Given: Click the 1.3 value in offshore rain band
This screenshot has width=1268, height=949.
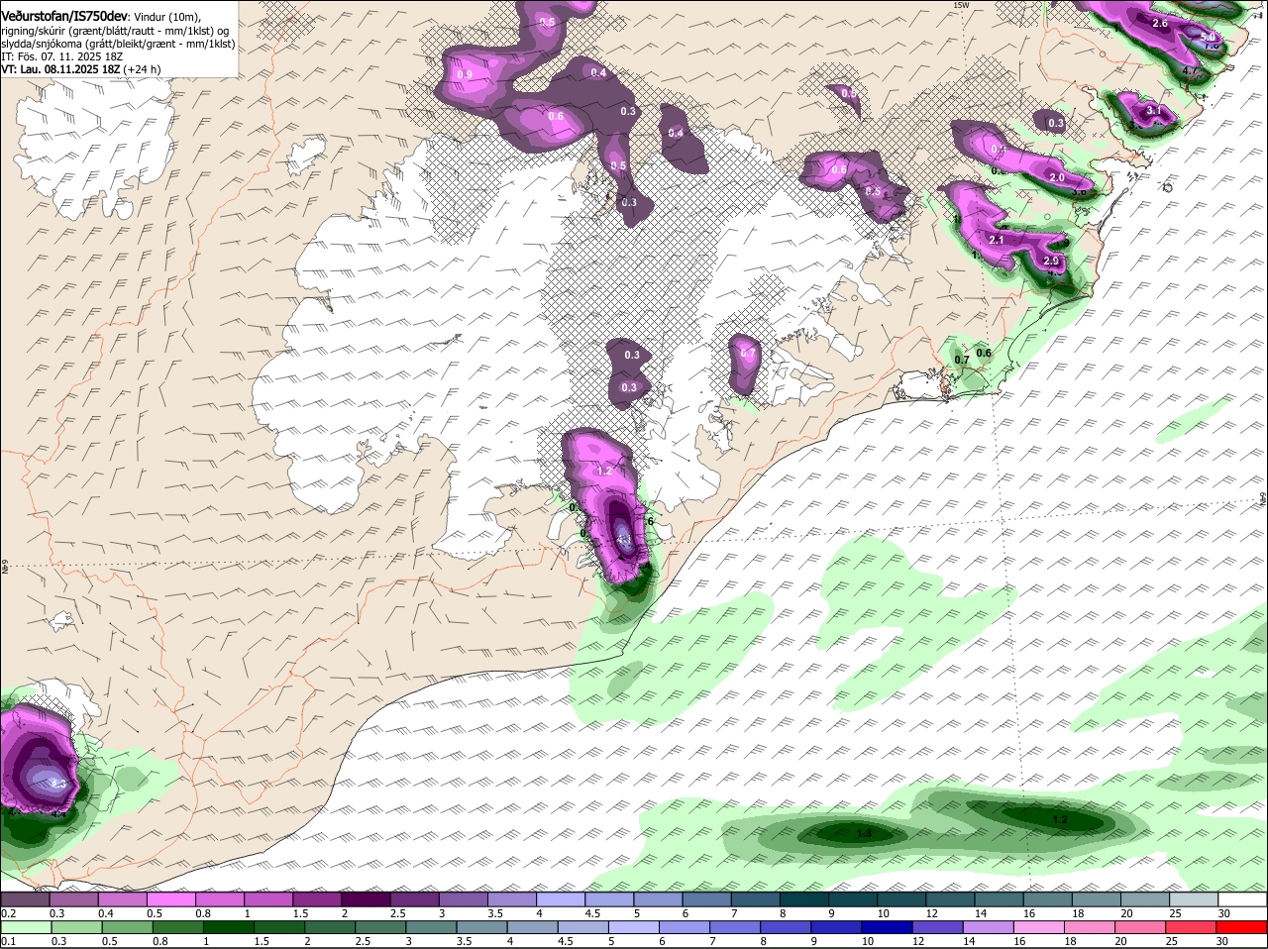Looking at the screenshot, I should (864, 835).
